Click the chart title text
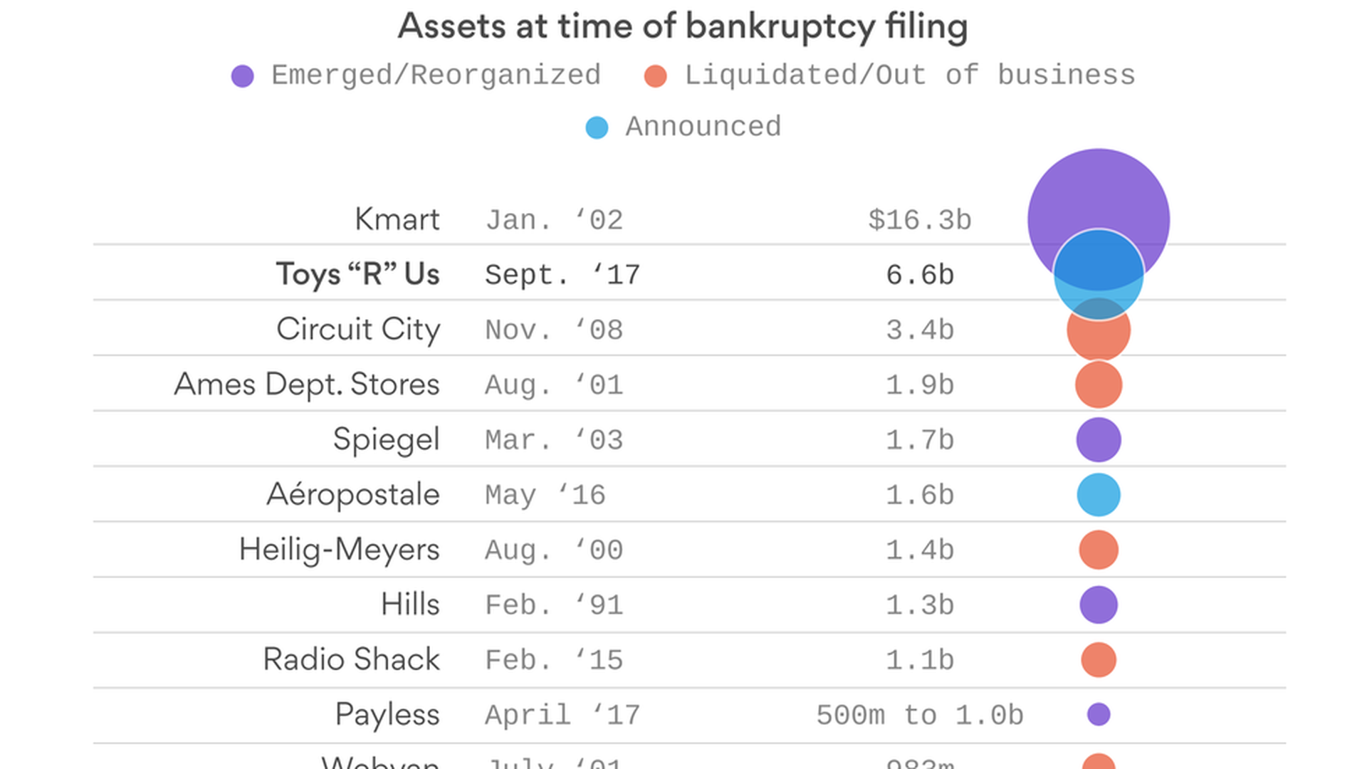1367x769 pixels. (x=683, y=27)
